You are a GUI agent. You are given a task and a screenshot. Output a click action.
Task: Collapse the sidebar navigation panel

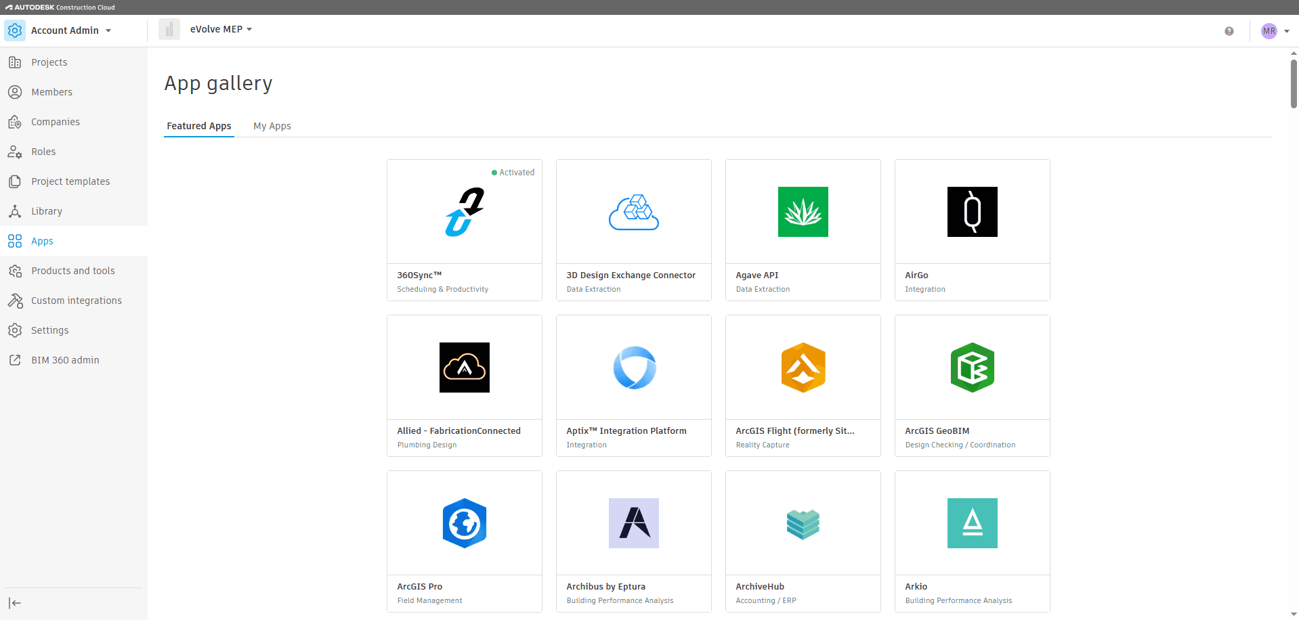click(x=15, y=603)
